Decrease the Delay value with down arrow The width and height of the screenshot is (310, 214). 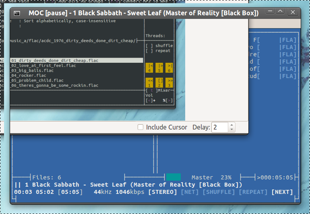(232, 130)
